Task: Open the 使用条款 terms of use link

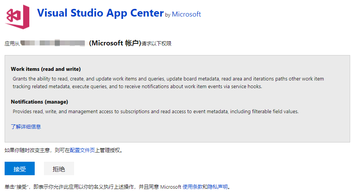Action: 192,187
